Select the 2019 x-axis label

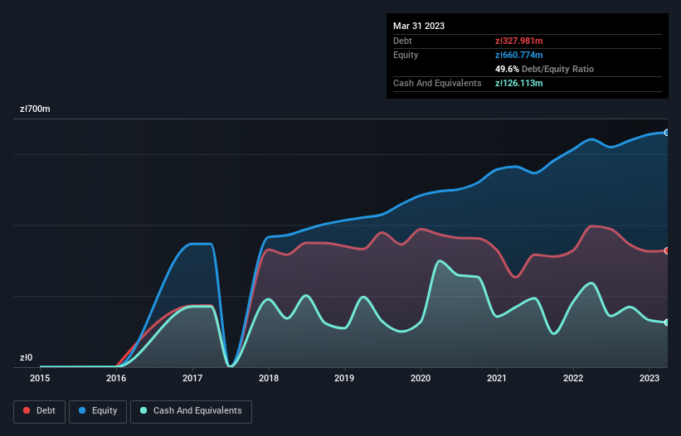[x=344, y=378]
